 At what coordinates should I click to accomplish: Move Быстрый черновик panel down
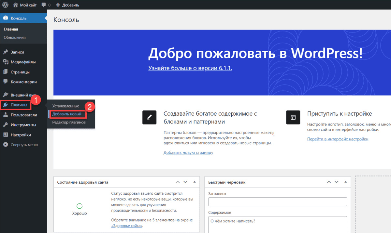point(337,182)
